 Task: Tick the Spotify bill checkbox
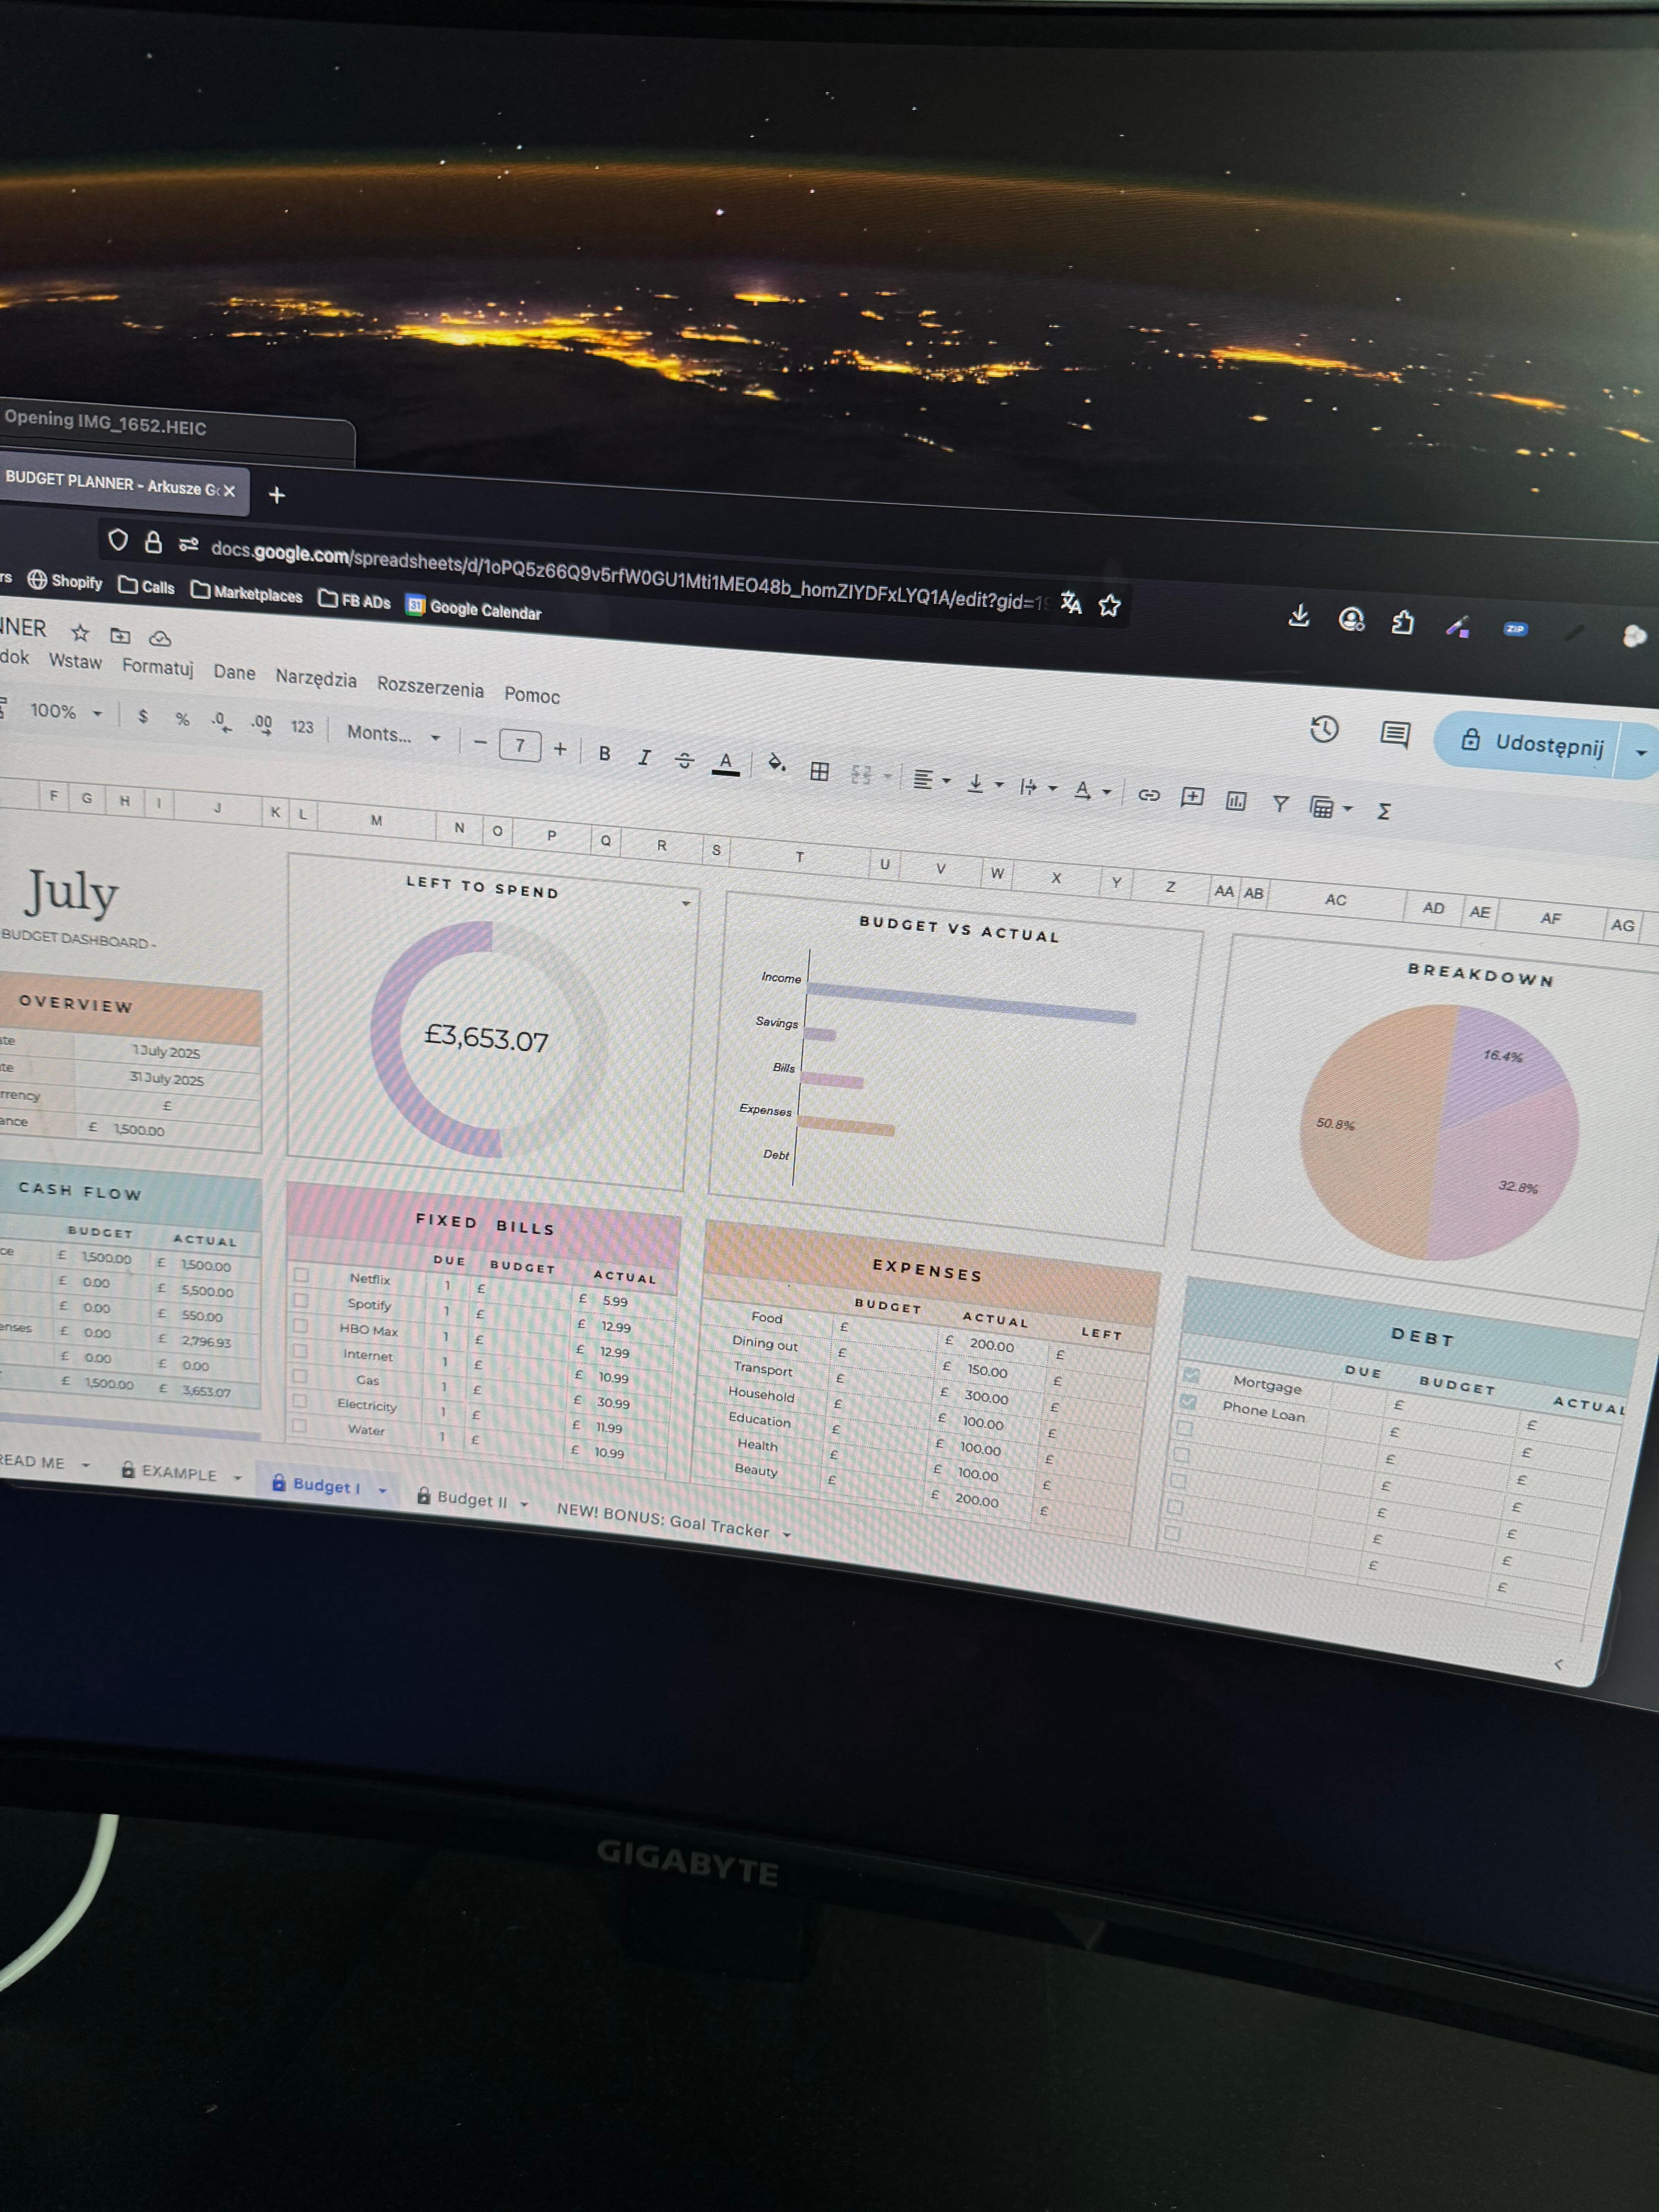tap(300, 1300)
